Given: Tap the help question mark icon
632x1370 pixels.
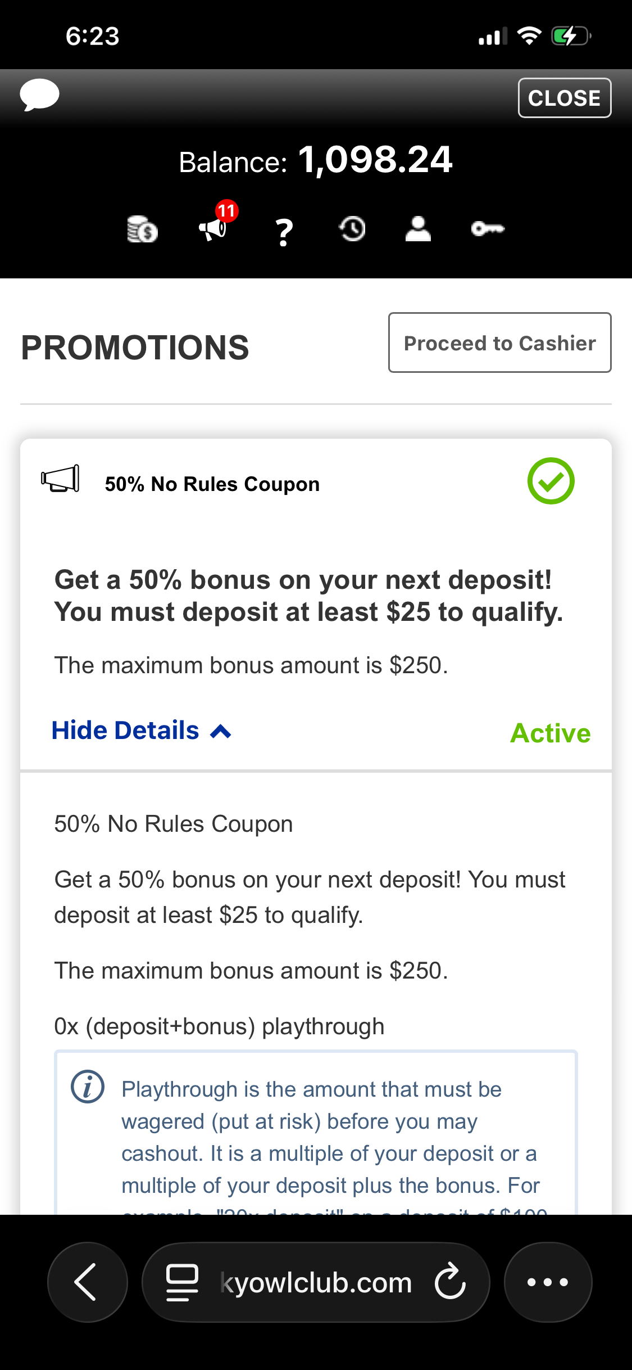Looking at the screenshot, I should point(284,231).
